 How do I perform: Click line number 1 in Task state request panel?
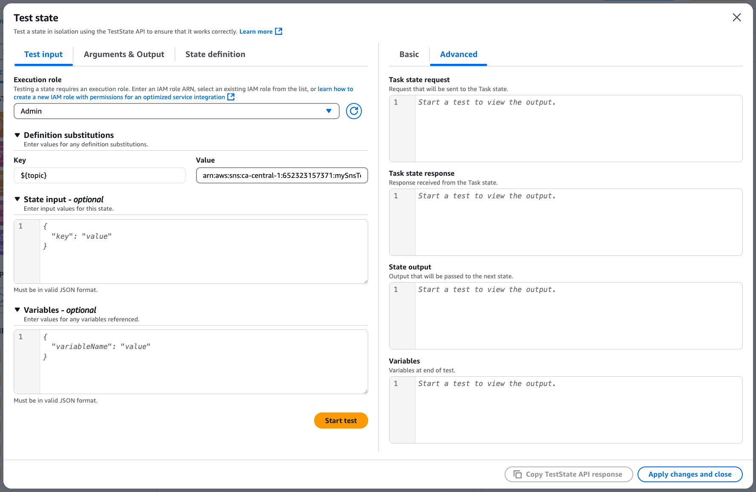click(x=395, y=102)
